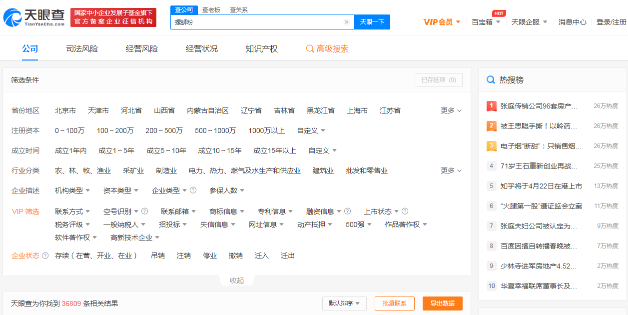The image size is (628, 315).
Task: Open the 默认排序 sort dropdown
Action: pos(344,303)
